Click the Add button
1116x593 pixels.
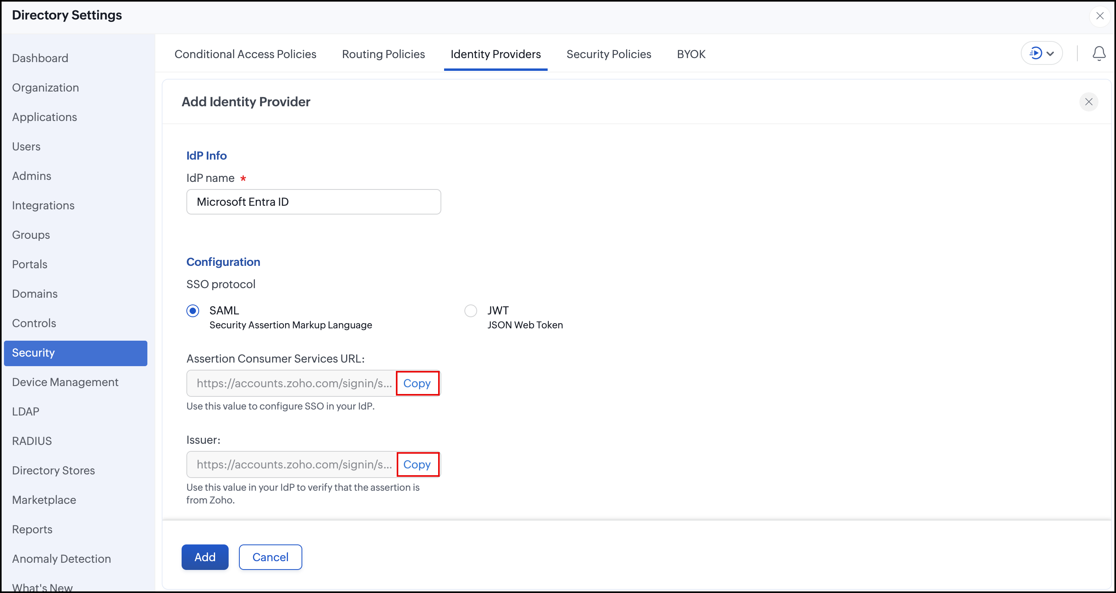[x=204, y=557]
